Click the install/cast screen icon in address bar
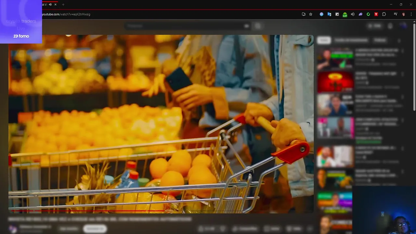 click(x=304, y=14)
